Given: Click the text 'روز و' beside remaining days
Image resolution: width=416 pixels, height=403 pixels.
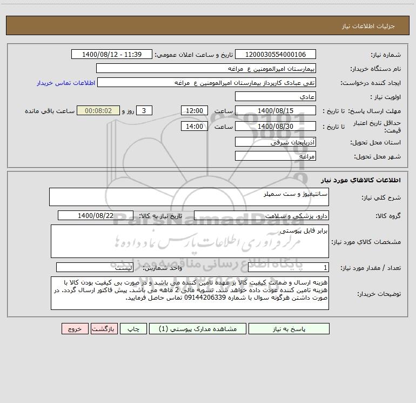Looking at the screenshot, I should (x=128, y=111).
